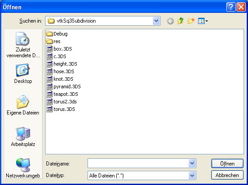Select the teapot.3DS file
The width and height of the screenshot is (248, 185).
click(x=62, y=94)
